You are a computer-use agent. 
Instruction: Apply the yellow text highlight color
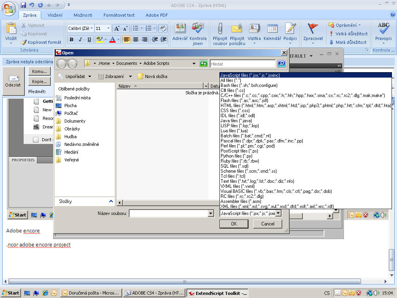[x=99, y=39]
